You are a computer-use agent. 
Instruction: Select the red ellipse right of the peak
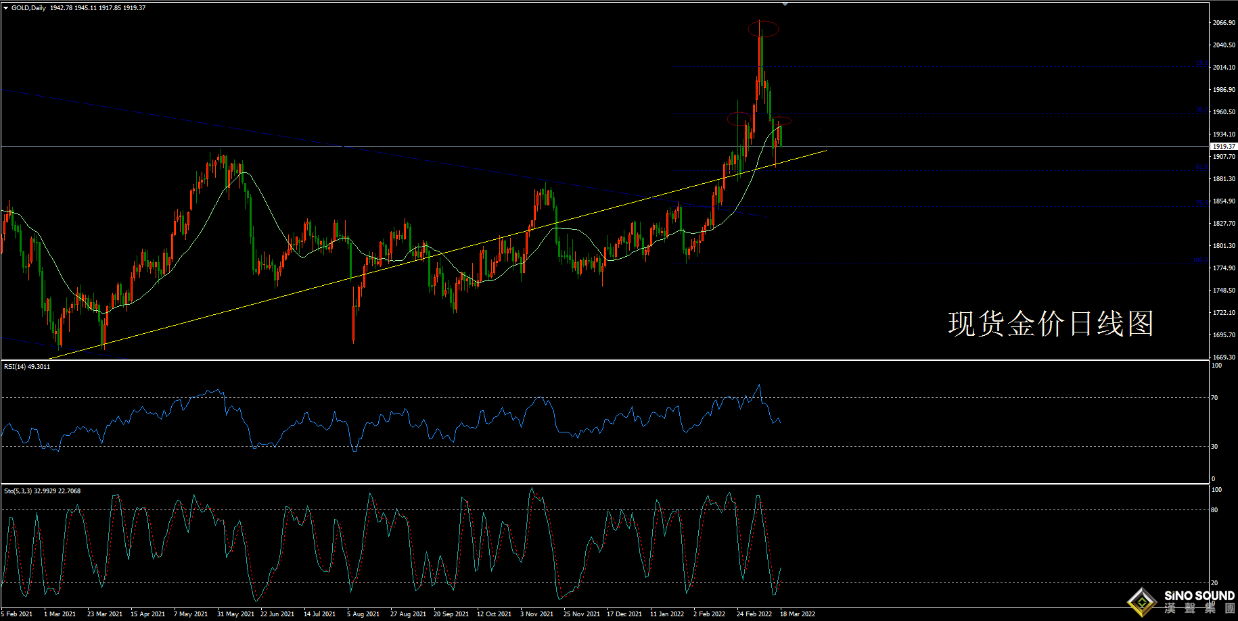pyautogui.click(x=781, y=121)
